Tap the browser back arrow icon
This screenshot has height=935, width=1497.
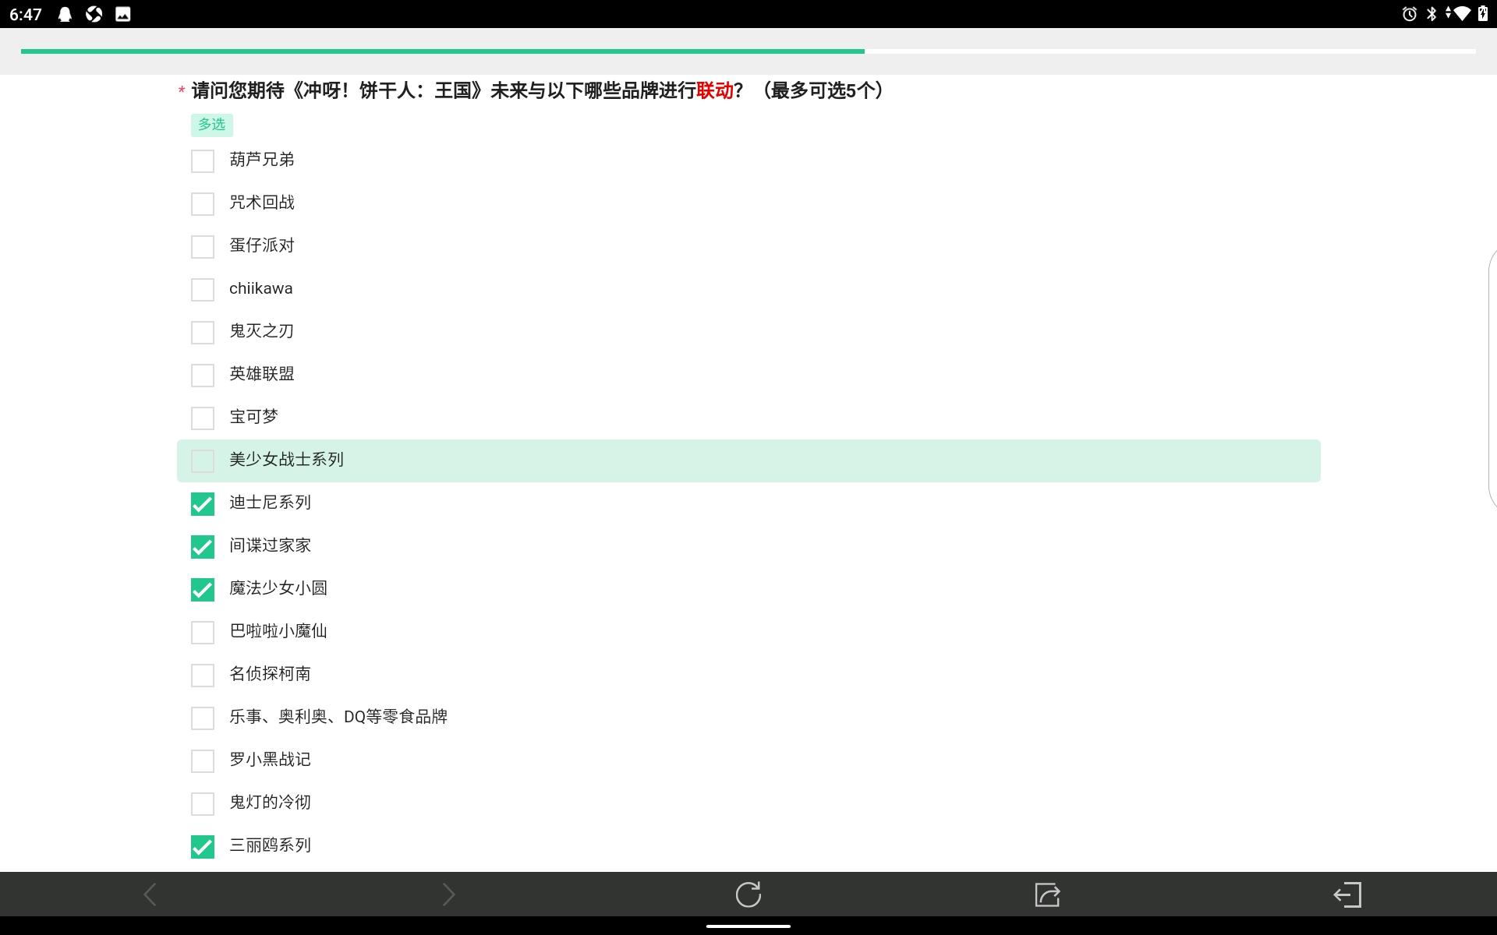[x=150, y=894]
